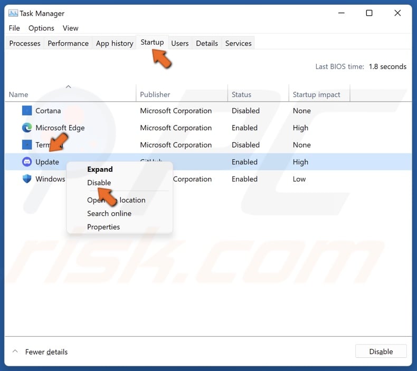Sort by the Status column header
417x371 pixels.
pos(241,94)
